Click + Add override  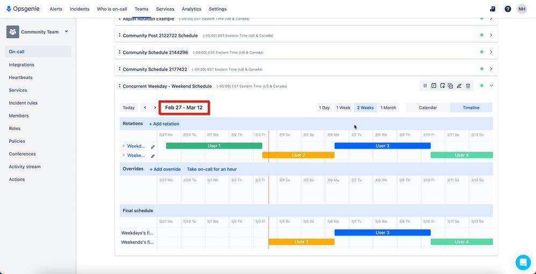[x=165, y=169]
